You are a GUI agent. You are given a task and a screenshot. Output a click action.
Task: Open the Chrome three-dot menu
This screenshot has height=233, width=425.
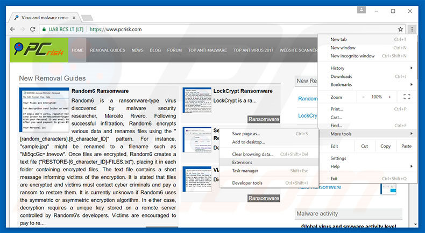tap(412, 29)
